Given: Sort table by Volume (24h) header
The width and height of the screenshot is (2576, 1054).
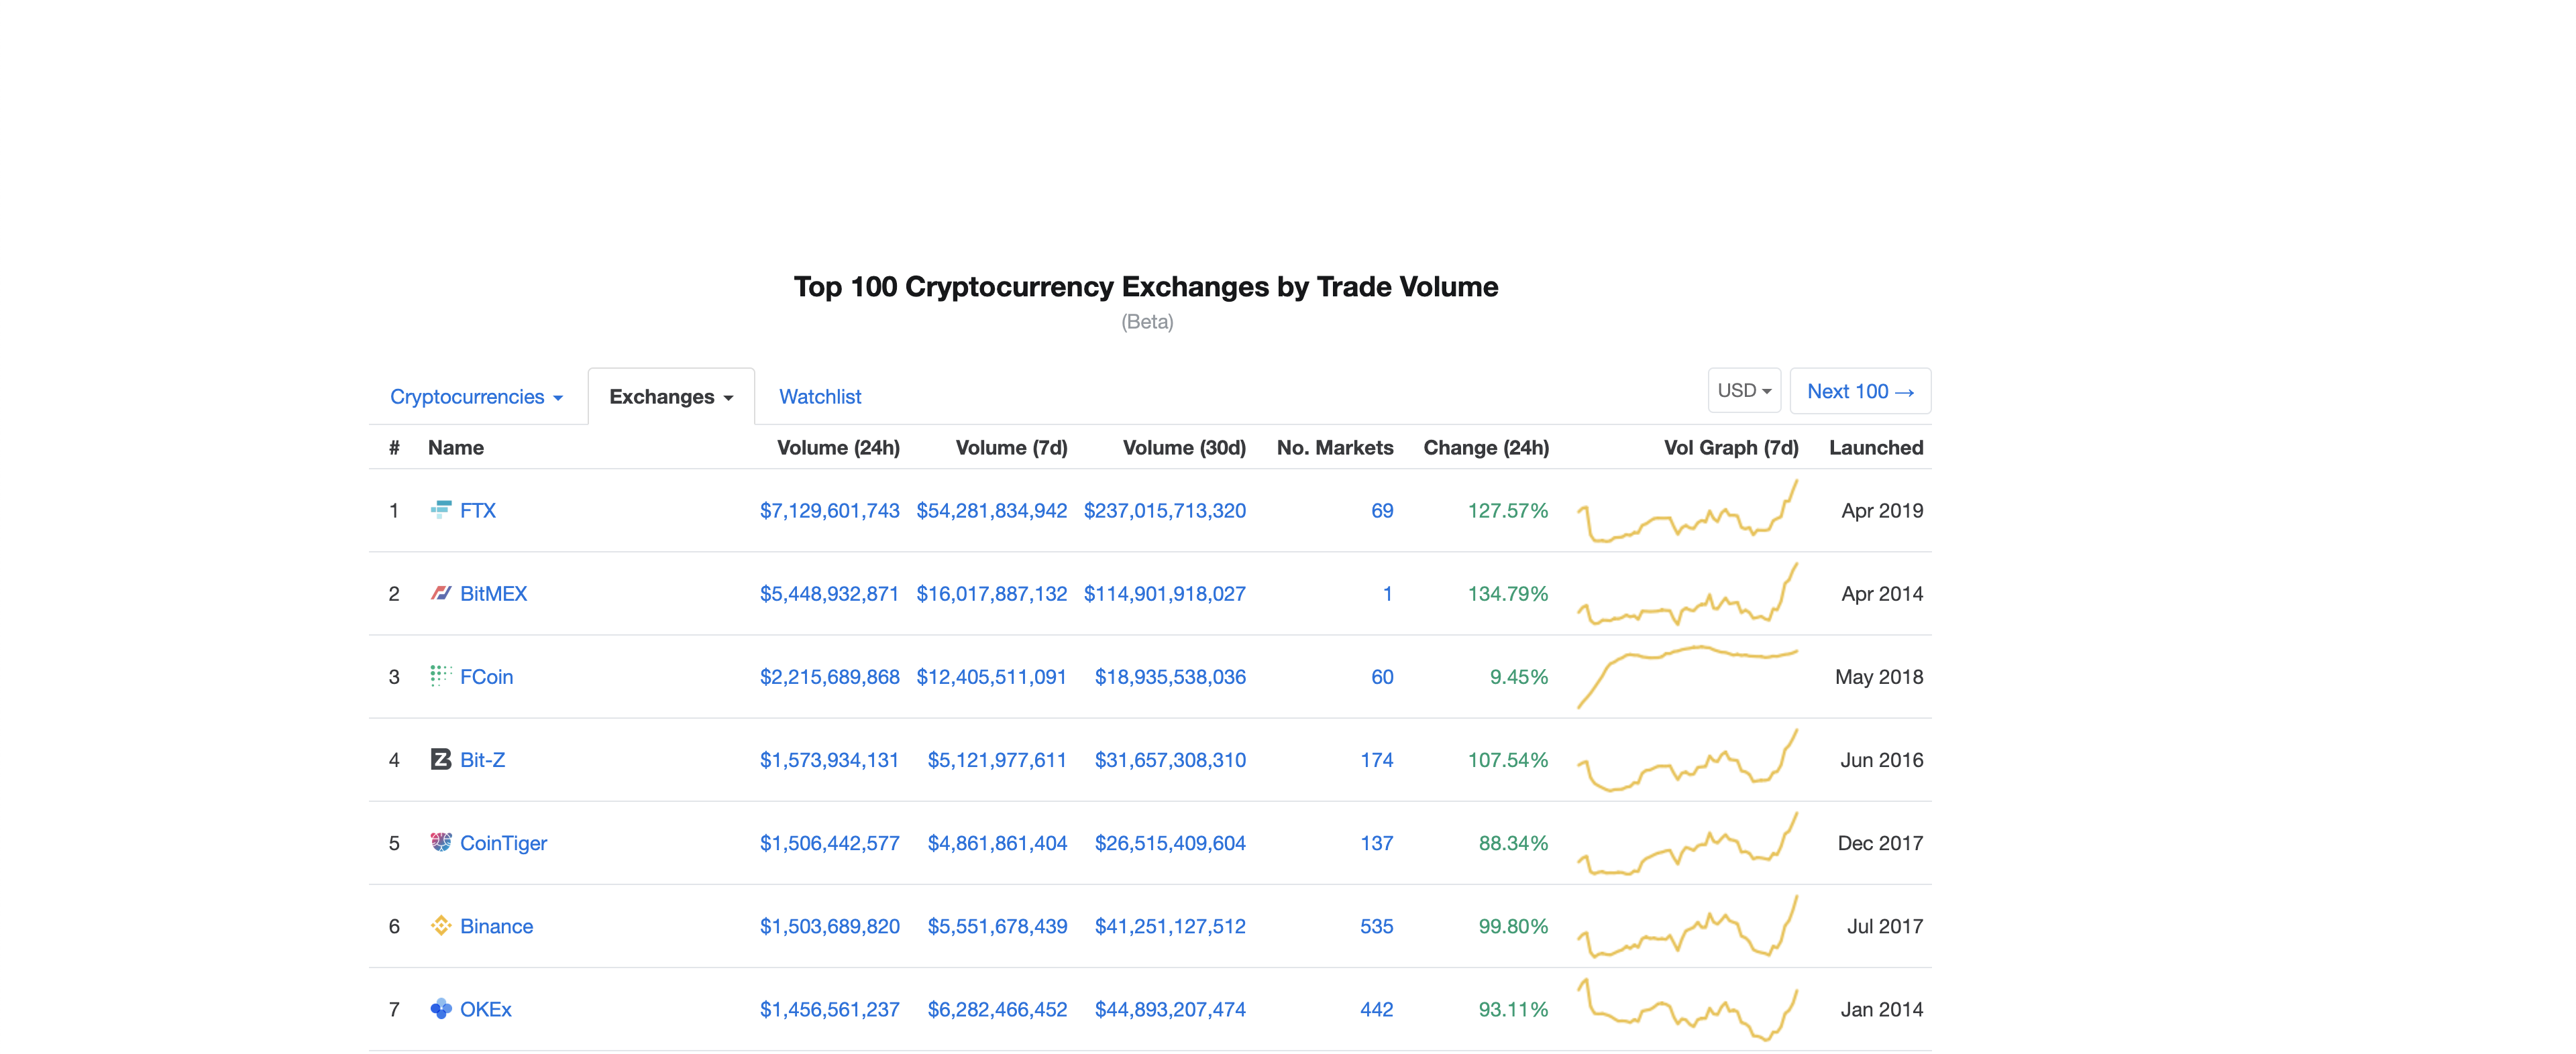Looking at the screenshot, I should [837, 448].
